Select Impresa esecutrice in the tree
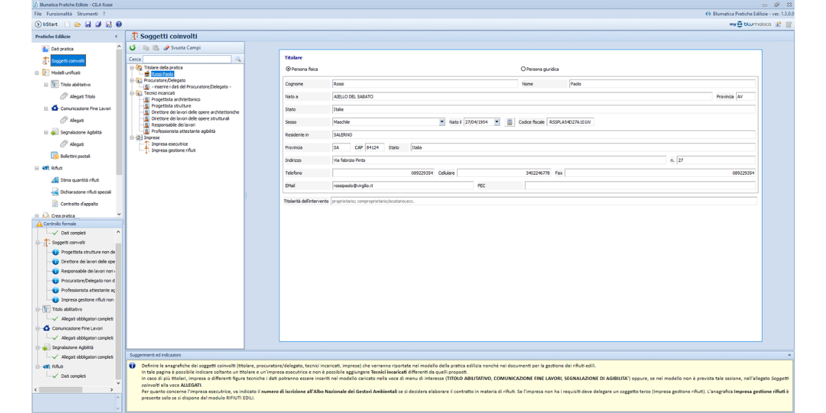This screenshot has height=413, width=826. (x=169, y=144)
